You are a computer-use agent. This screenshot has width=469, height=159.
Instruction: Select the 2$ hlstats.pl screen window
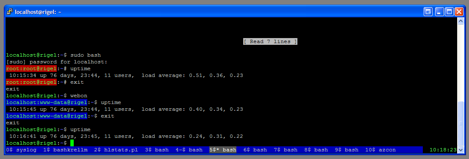116,150
